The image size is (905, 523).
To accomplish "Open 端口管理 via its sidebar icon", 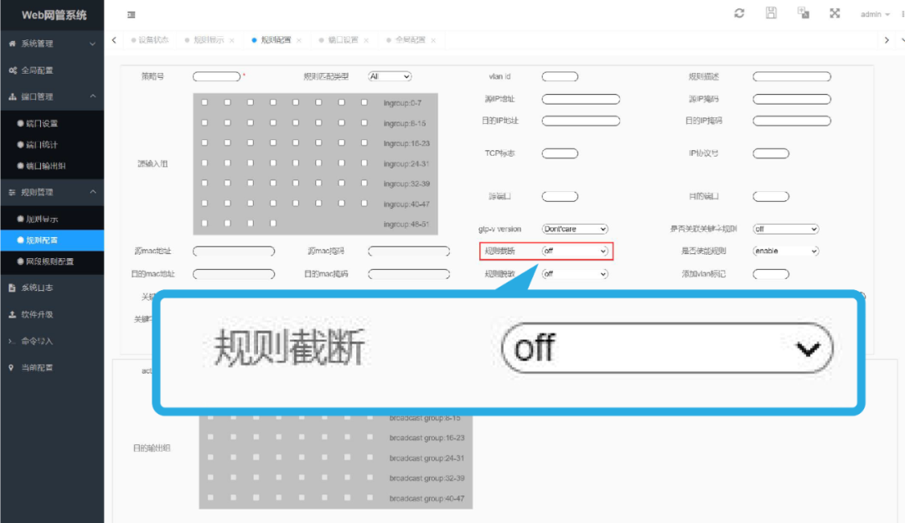I will coord(11,96).
